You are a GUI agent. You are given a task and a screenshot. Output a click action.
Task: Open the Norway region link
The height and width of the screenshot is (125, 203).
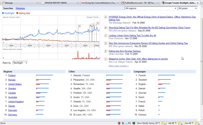(x=12, y=80)
